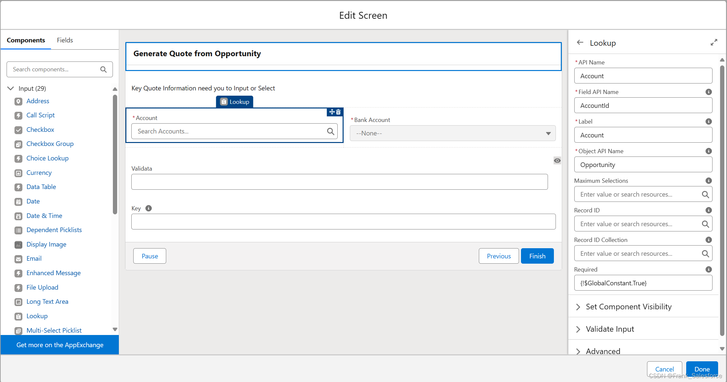Click the Done button
This screenshot has height=382, width=727.
(702, 369)
